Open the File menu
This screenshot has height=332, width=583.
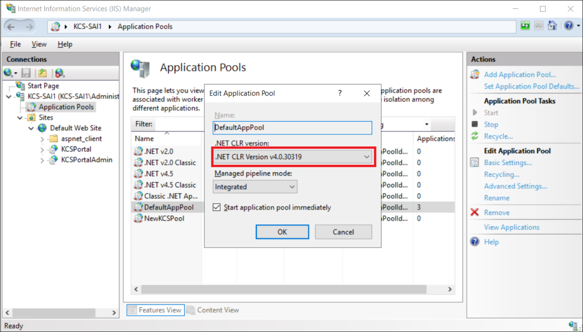(15, 44)
